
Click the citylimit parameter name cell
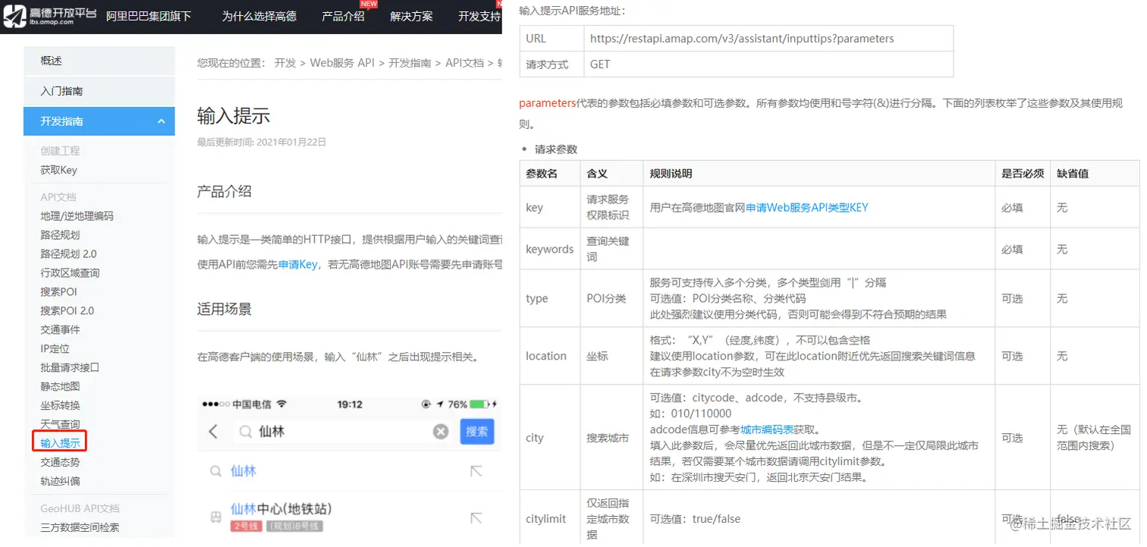pyautogui.click(x=550, y=519)
